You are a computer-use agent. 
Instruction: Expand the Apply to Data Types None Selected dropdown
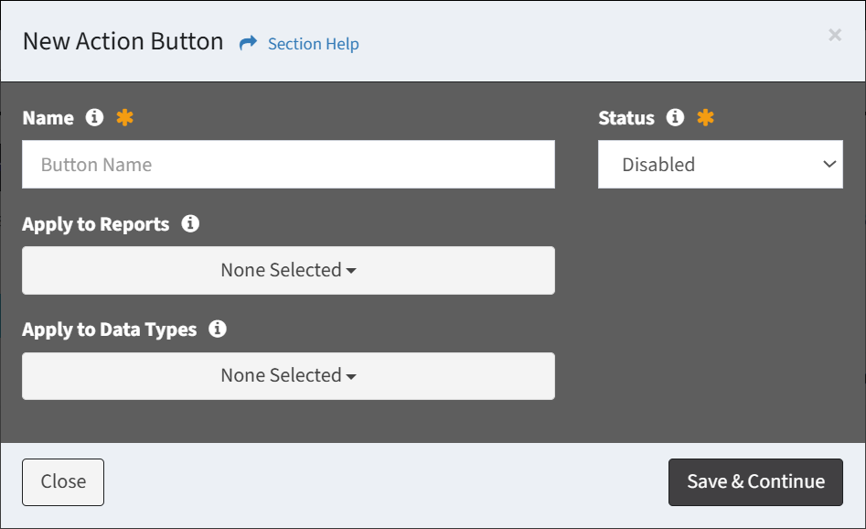(288, 376)
